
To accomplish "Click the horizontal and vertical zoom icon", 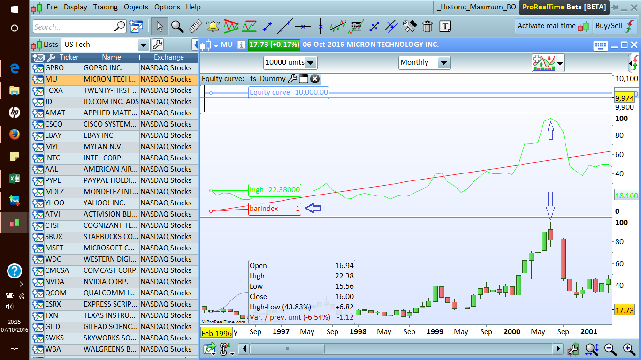I will 592,349.
